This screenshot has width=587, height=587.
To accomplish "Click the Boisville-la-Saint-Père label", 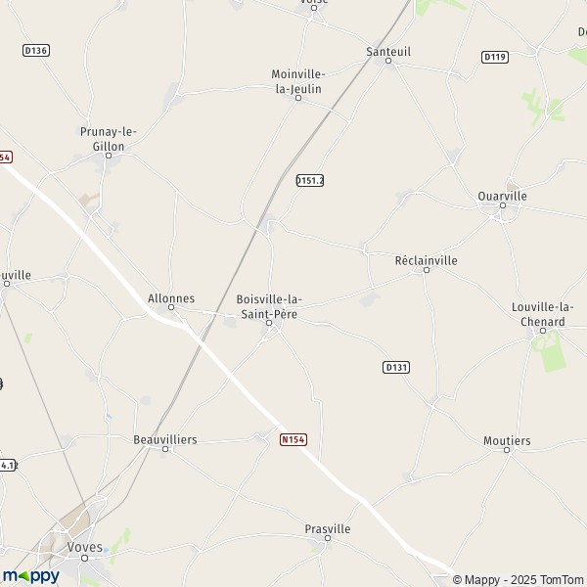I will [269, 306].
